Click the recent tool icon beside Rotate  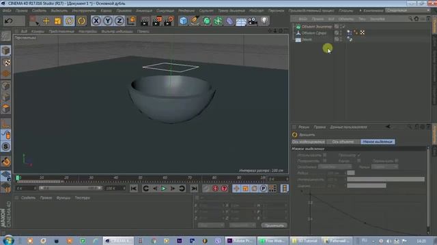[81, 21]
